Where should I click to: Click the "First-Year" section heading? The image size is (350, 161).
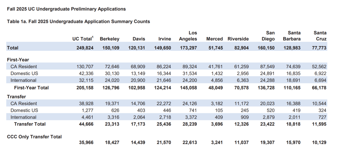(18, 60)
